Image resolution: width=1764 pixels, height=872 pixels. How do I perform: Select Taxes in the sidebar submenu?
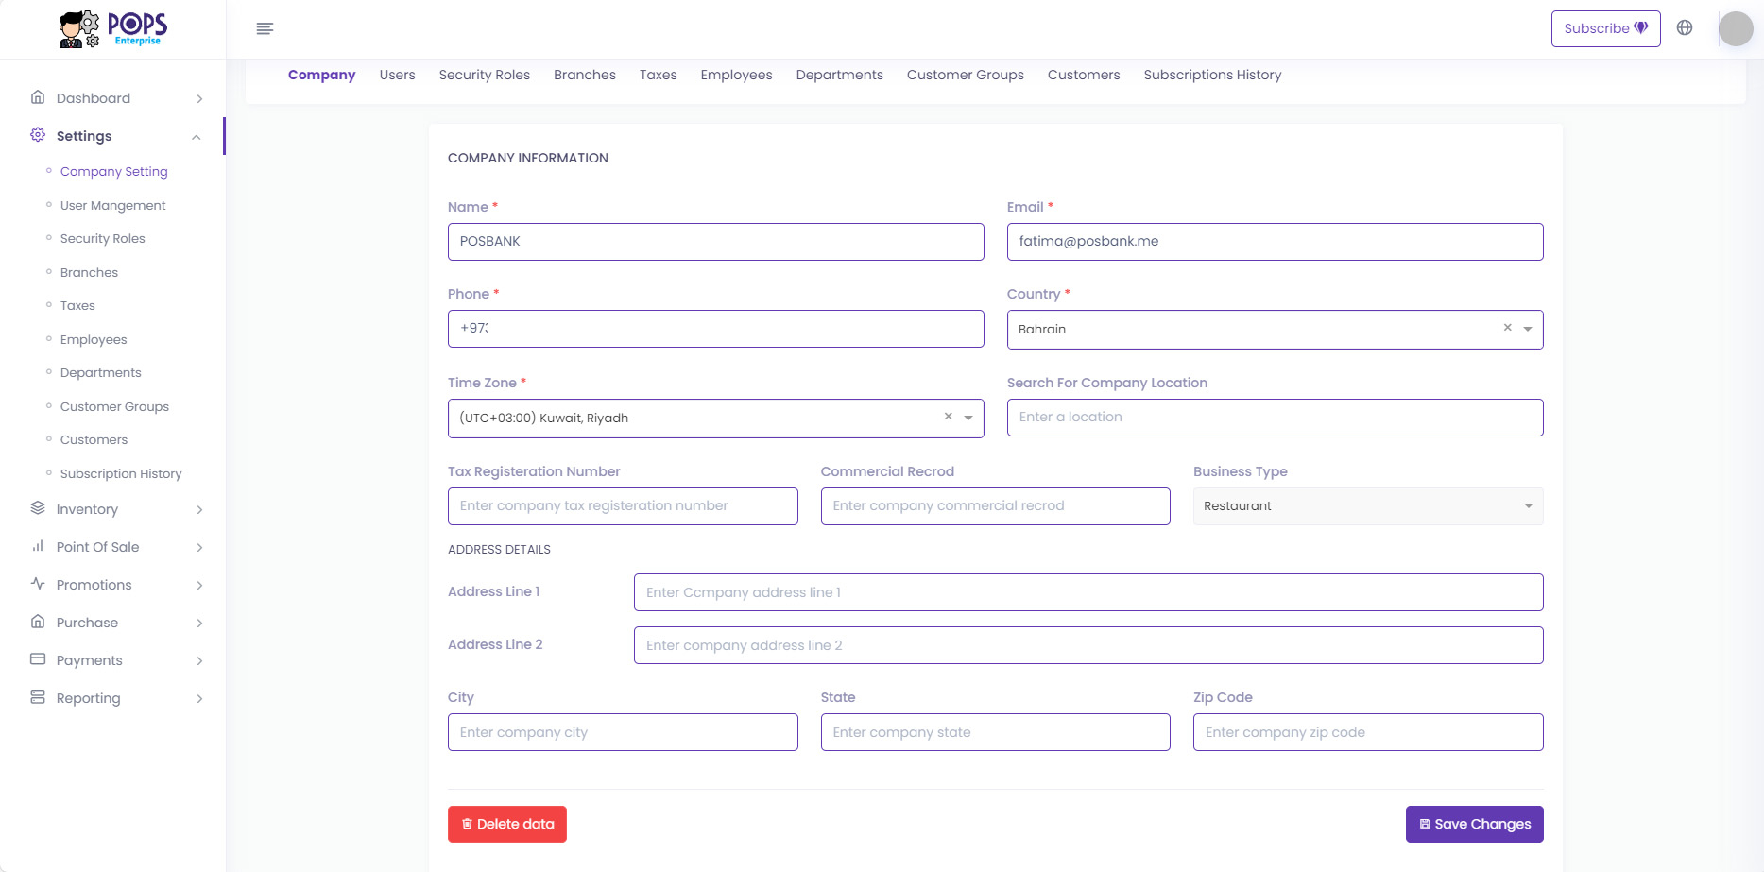[77, 305]
